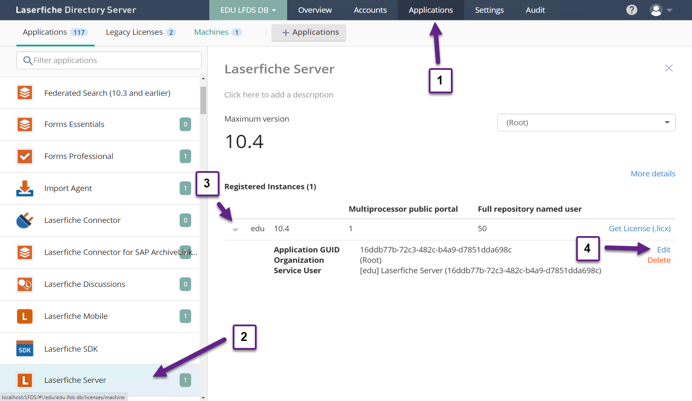Open the EDU LFDS DB dropdown
Screen dimensions: 692x401
248,10
